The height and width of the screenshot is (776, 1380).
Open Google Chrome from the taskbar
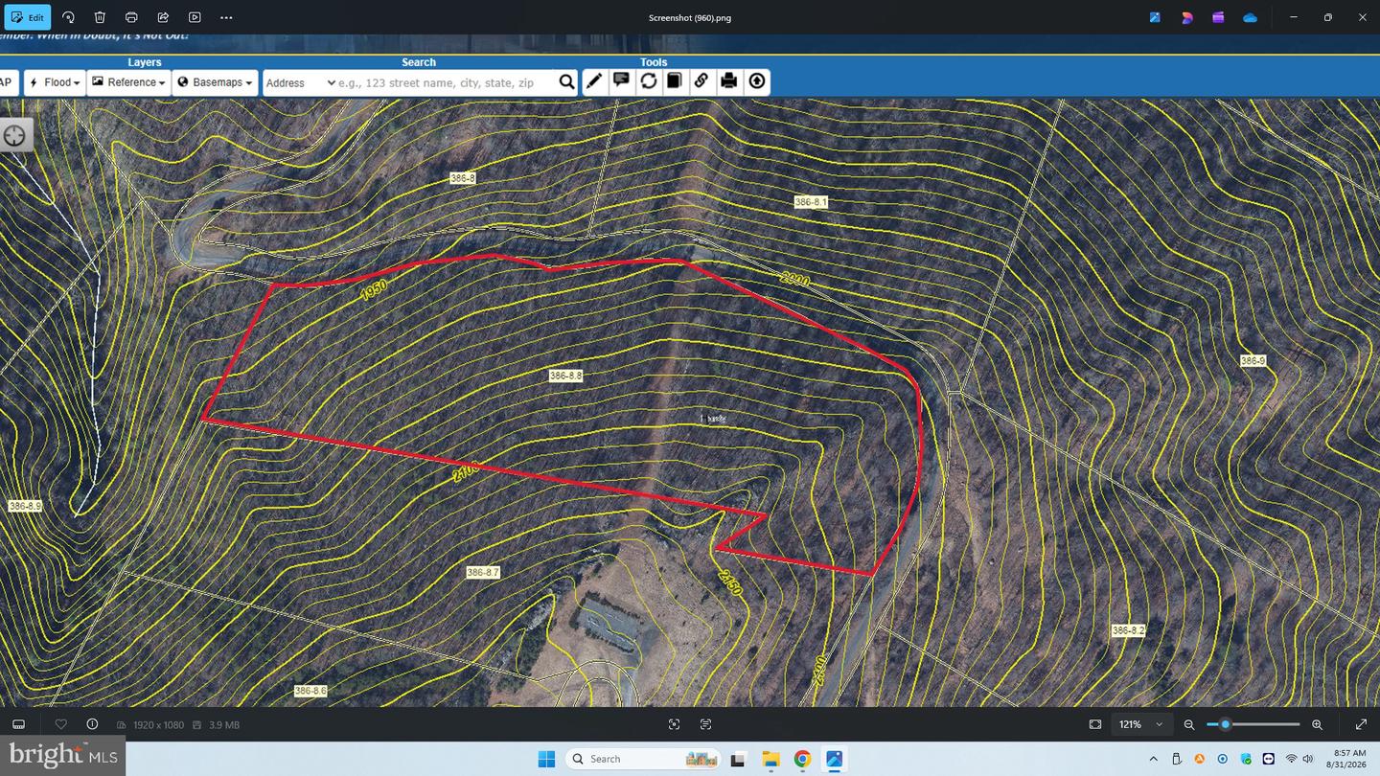(802, 759)
